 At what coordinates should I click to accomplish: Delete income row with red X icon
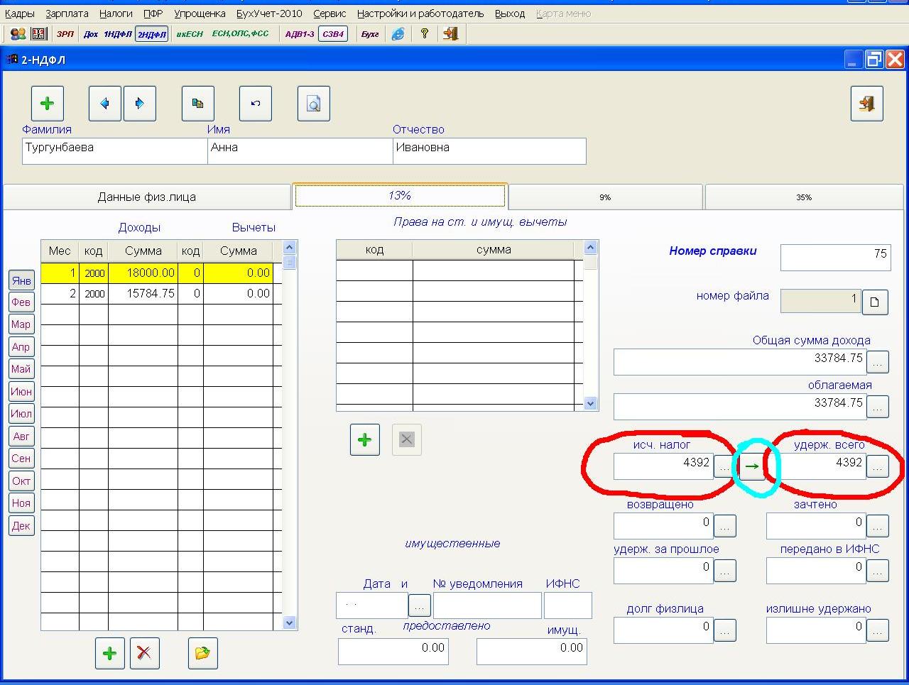(144, 653)
